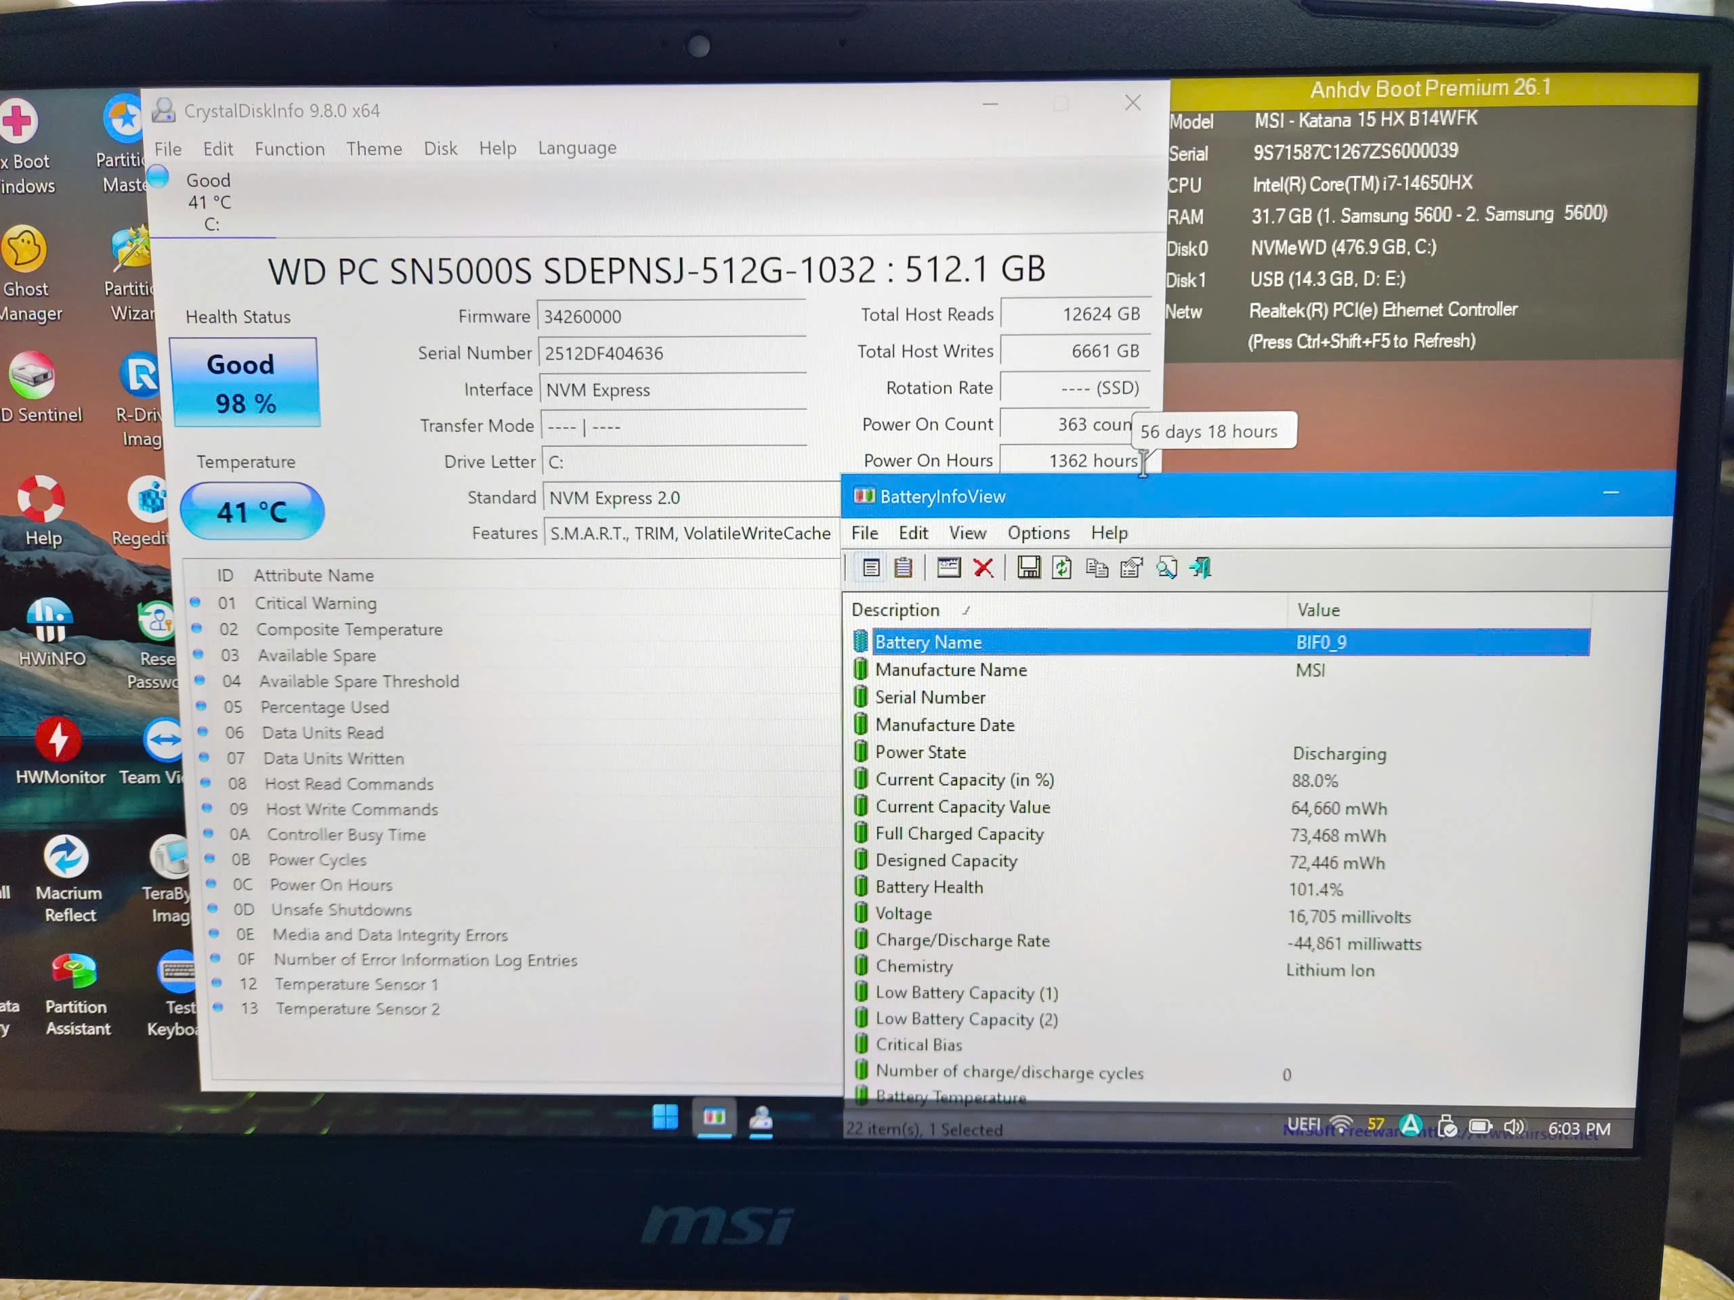Select the Critical Warning attribute row
The height and width of the screenshot is (1300, 1734).
click(x=513, y=603)
